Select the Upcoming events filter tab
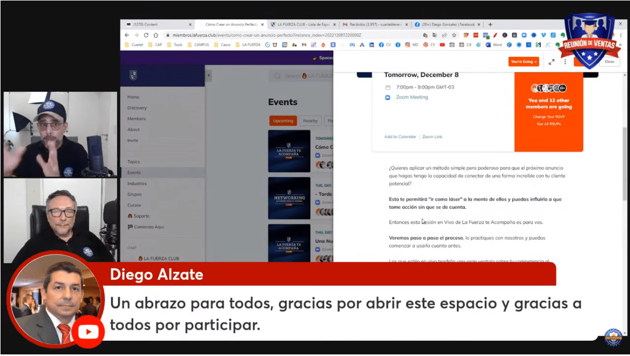 point(283,121)
